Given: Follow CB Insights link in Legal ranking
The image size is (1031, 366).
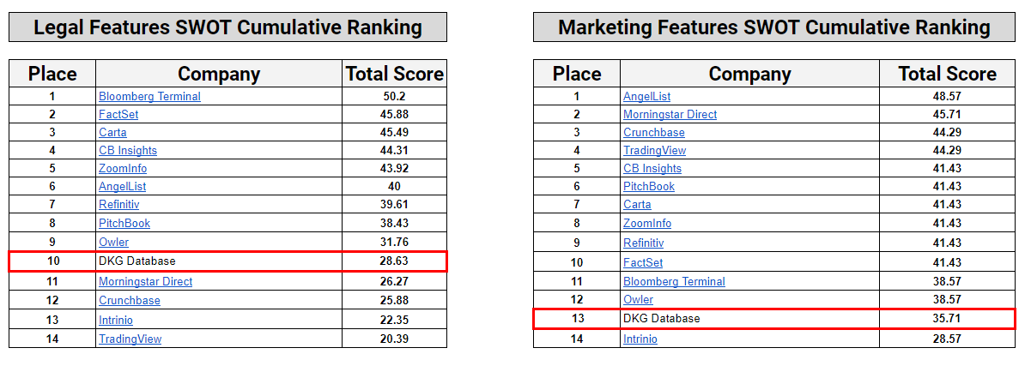Looking at the screenshot, I should 128,151.
